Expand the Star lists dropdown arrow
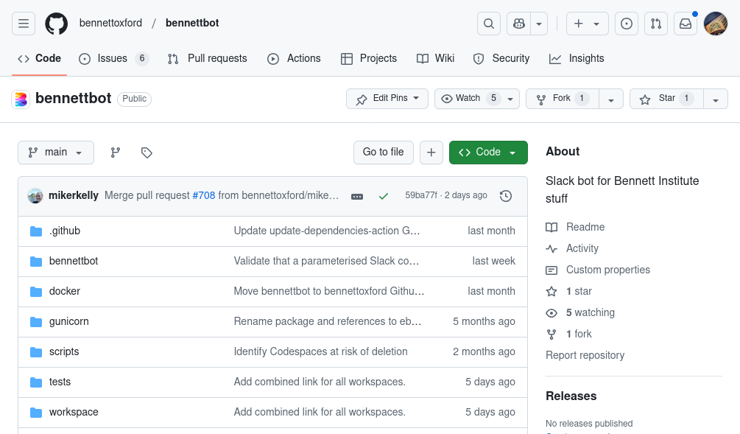Viewport: 740px width, 434px height. [716, 99]
